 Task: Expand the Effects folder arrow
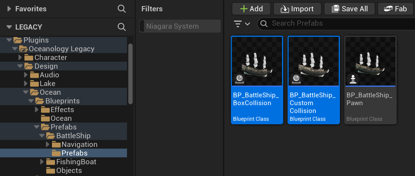(37, 110)
